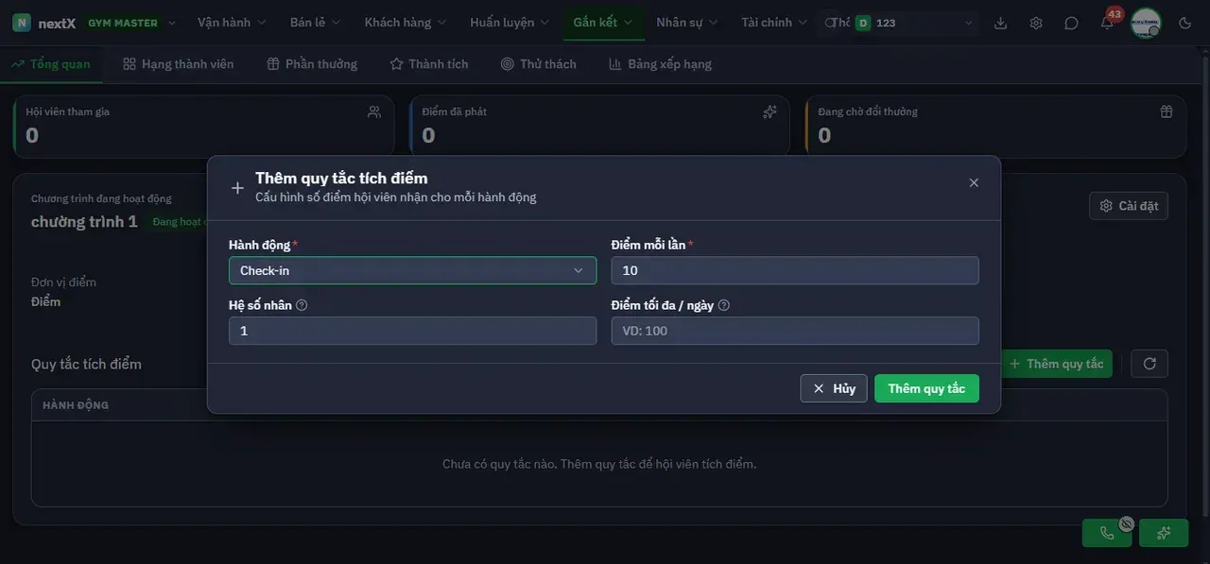
Task: Open the download icon in the top bar
Action: [x=1001, y=23]
